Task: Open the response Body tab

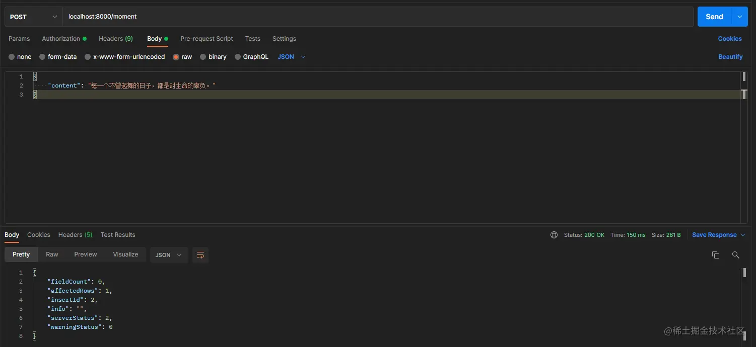Action: coord(12,235)
